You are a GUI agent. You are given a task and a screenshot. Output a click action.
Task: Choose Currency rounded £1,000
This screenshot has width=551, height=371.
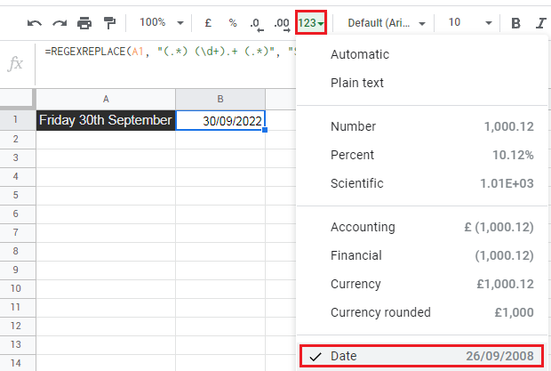[x=422, y=312]
